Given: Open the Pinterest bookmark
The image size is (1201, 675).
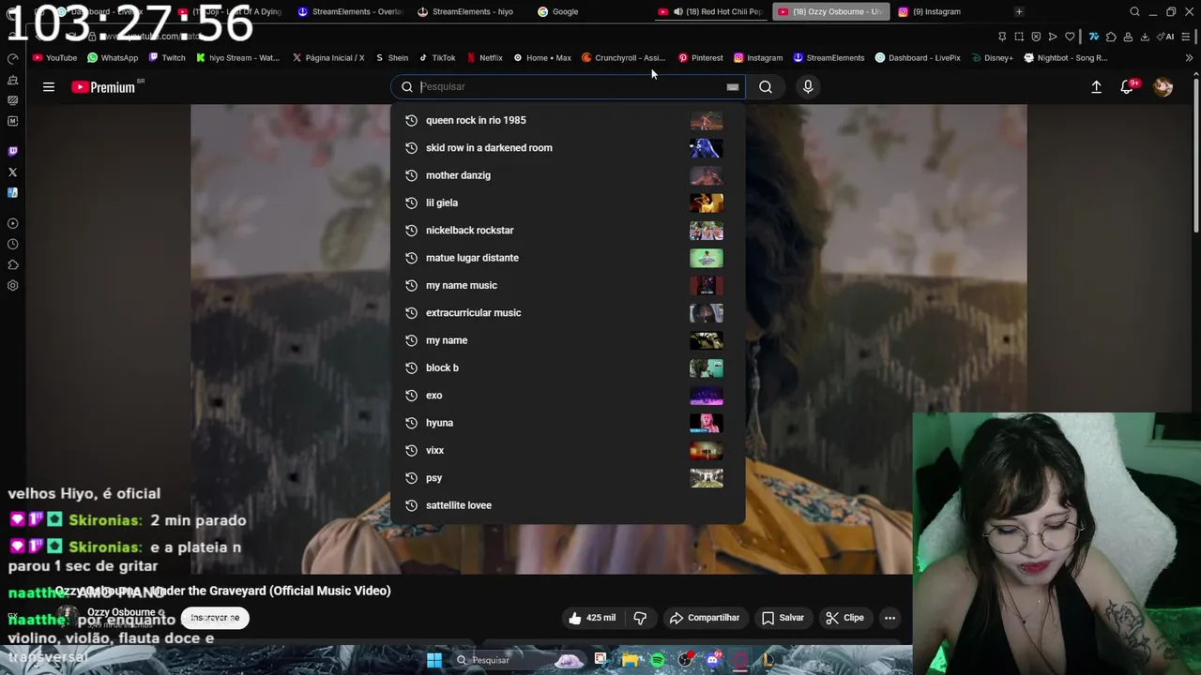Looking at the screenshot, I should pyautogui.click(x=701, y=57).
